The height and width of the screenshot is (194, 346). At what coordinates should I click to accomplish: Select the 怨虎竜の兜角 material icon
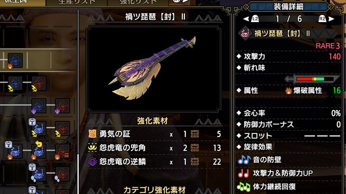(92, 148)
